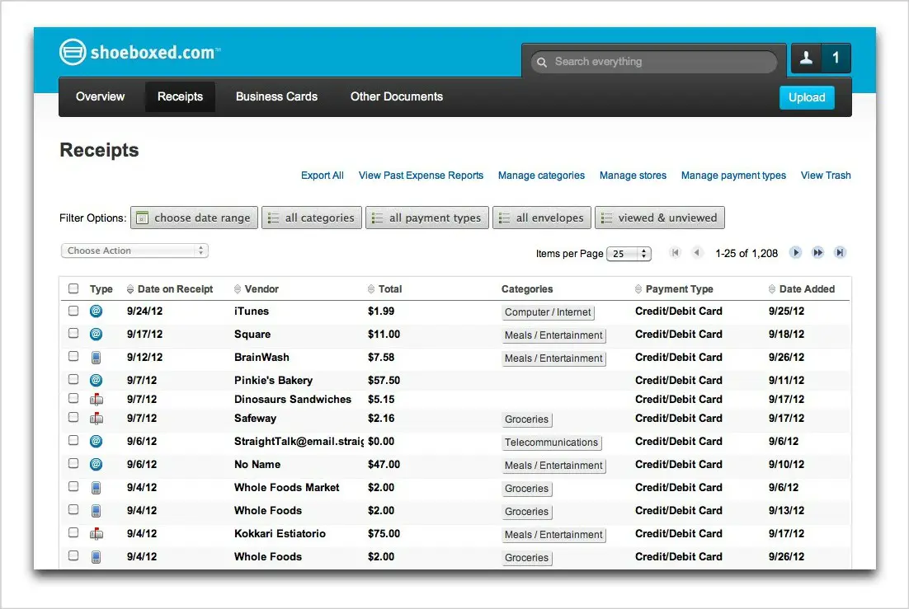Click the mail type icon for Safeway
This screenshot has height=609, width=909.
point(97,419)
